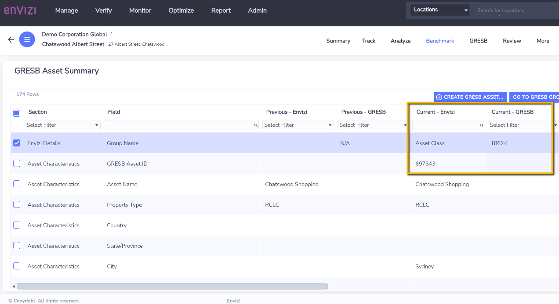Click the horizontal scrollbar thumb of the table
Viewport: 559px width, 304px height.
click(172, 286)
